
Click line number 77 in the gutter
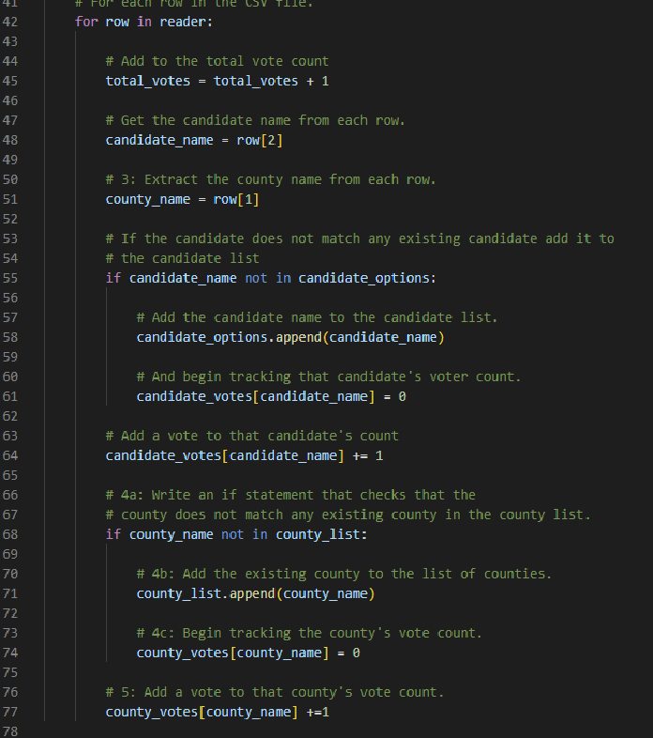click(x=10, y=712)
